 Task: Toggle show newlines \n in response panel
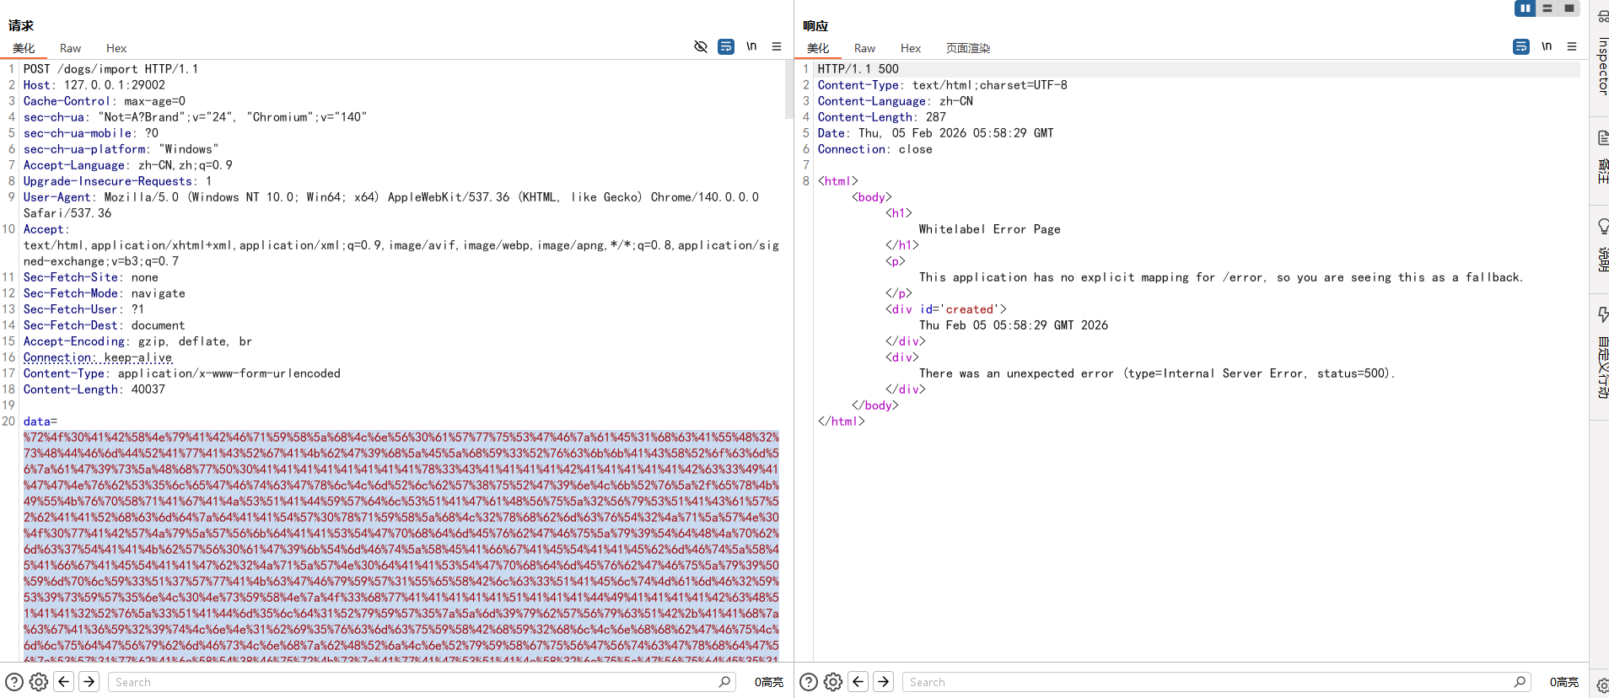tap(1547, 47)
